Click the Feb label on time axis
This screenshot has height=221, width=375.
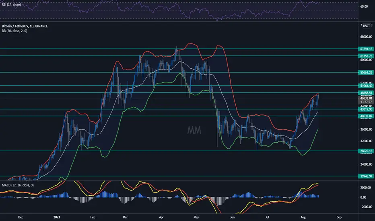tap(93, 217)
